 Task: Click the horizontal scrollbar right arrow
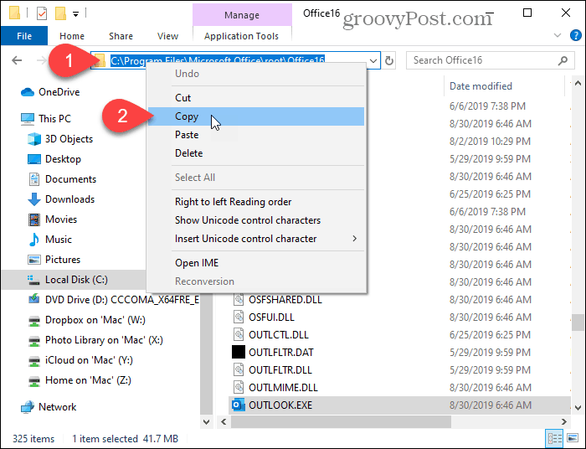pos(564,421)
